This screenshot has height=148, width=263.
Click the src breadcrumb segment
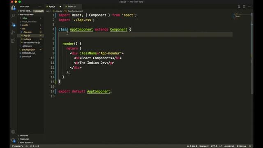(48, 11)
